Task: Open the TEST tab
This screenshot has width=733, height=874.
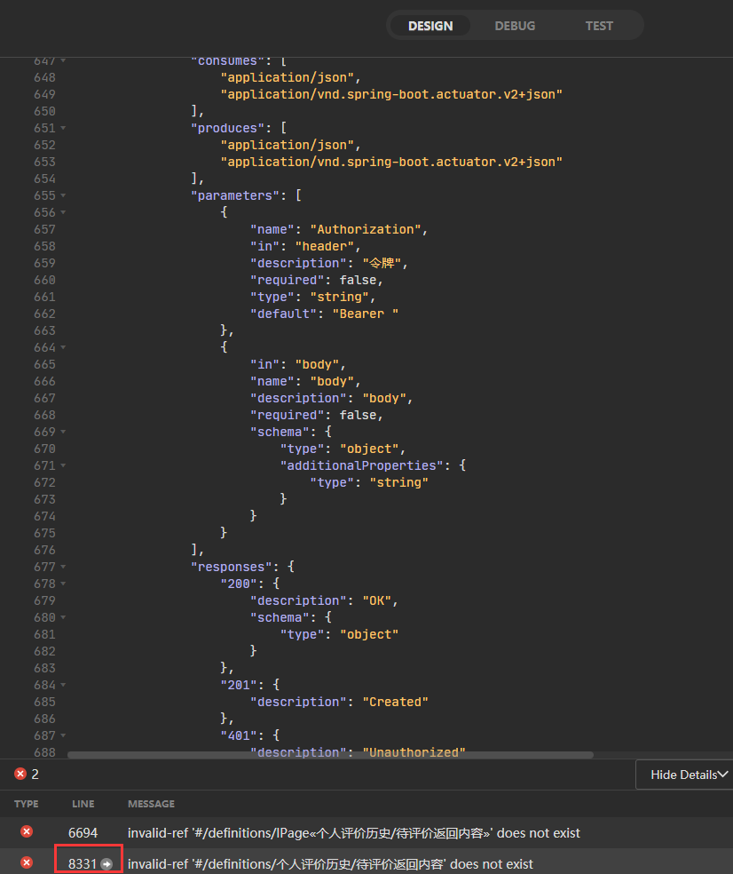Action: pos(599,26)
